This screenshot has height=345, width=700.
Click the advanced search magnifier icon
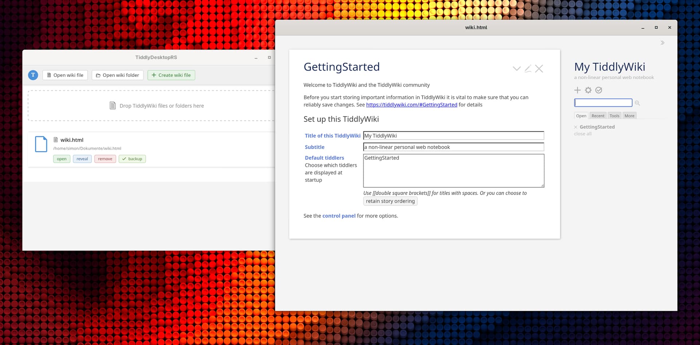[637, 103]
